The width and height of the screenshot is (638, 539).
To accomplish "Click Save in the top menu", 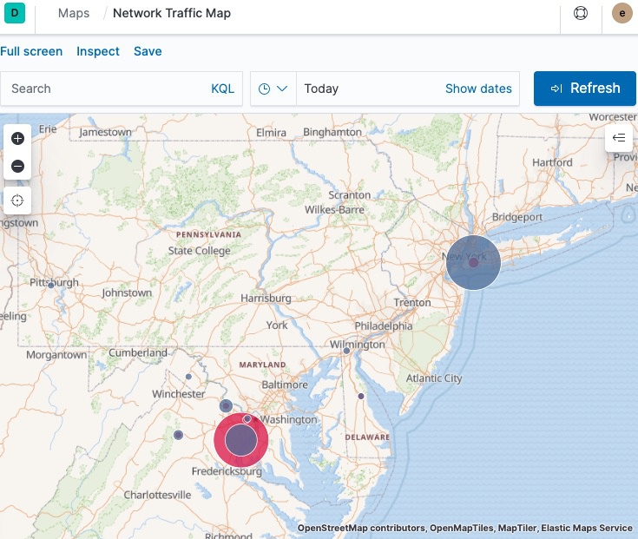I will point(148,51).
